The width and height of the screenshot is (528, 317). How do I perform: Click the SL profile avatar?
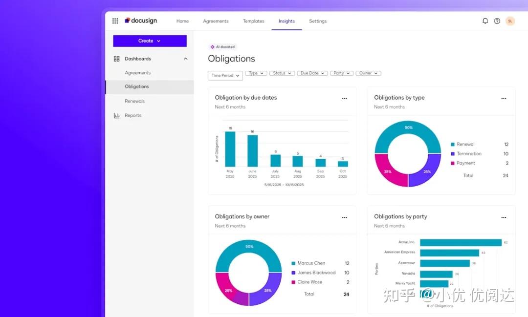(510, 21)
